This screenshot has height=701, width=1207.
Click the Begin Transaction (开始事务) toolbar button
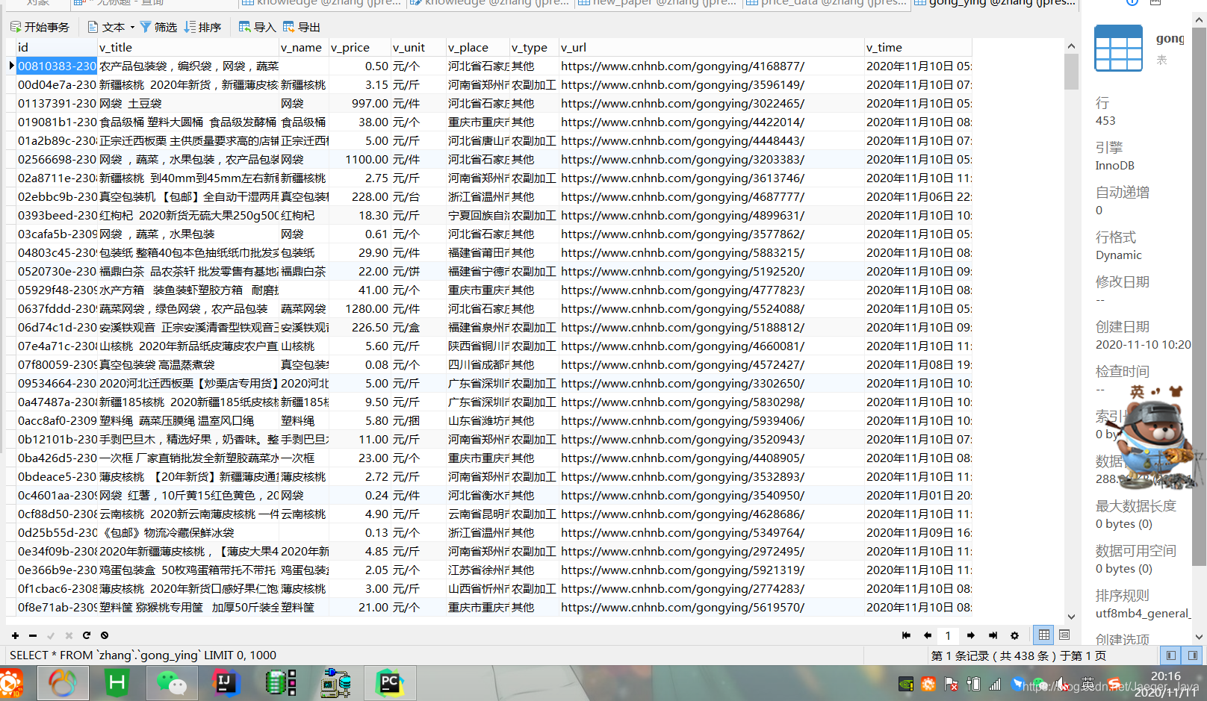tap(40, 27)
